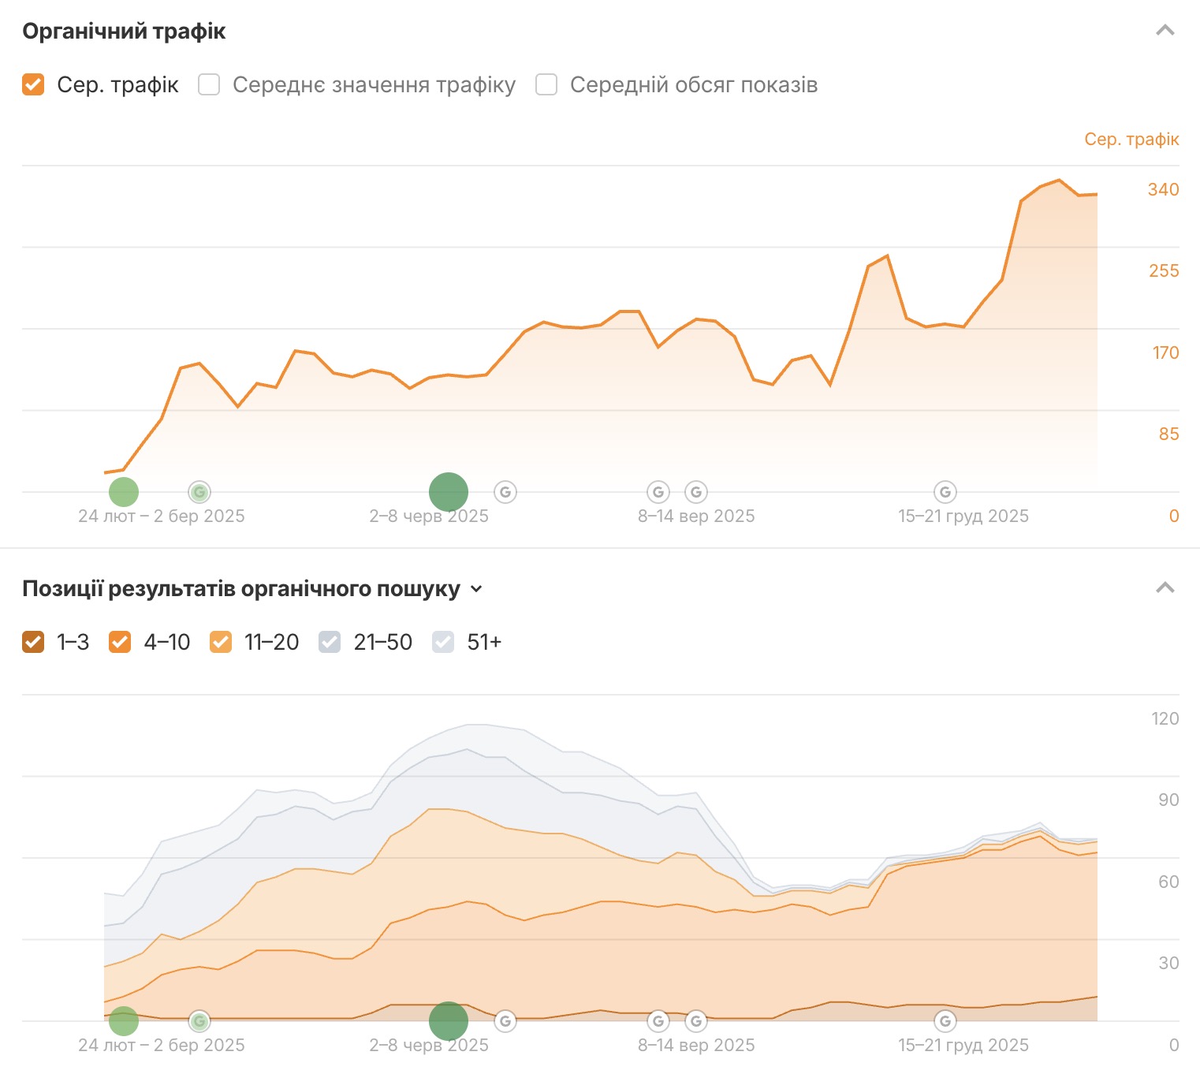
Task: Click the Google update icon near 15–21 груд in traffic chart
Action: pos(945,492)
